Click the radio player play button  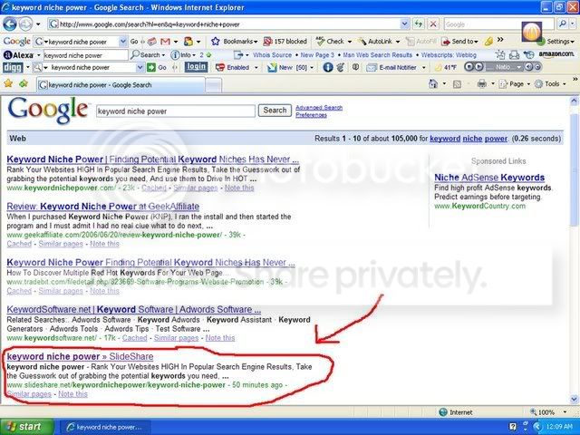tap(478, 67)
